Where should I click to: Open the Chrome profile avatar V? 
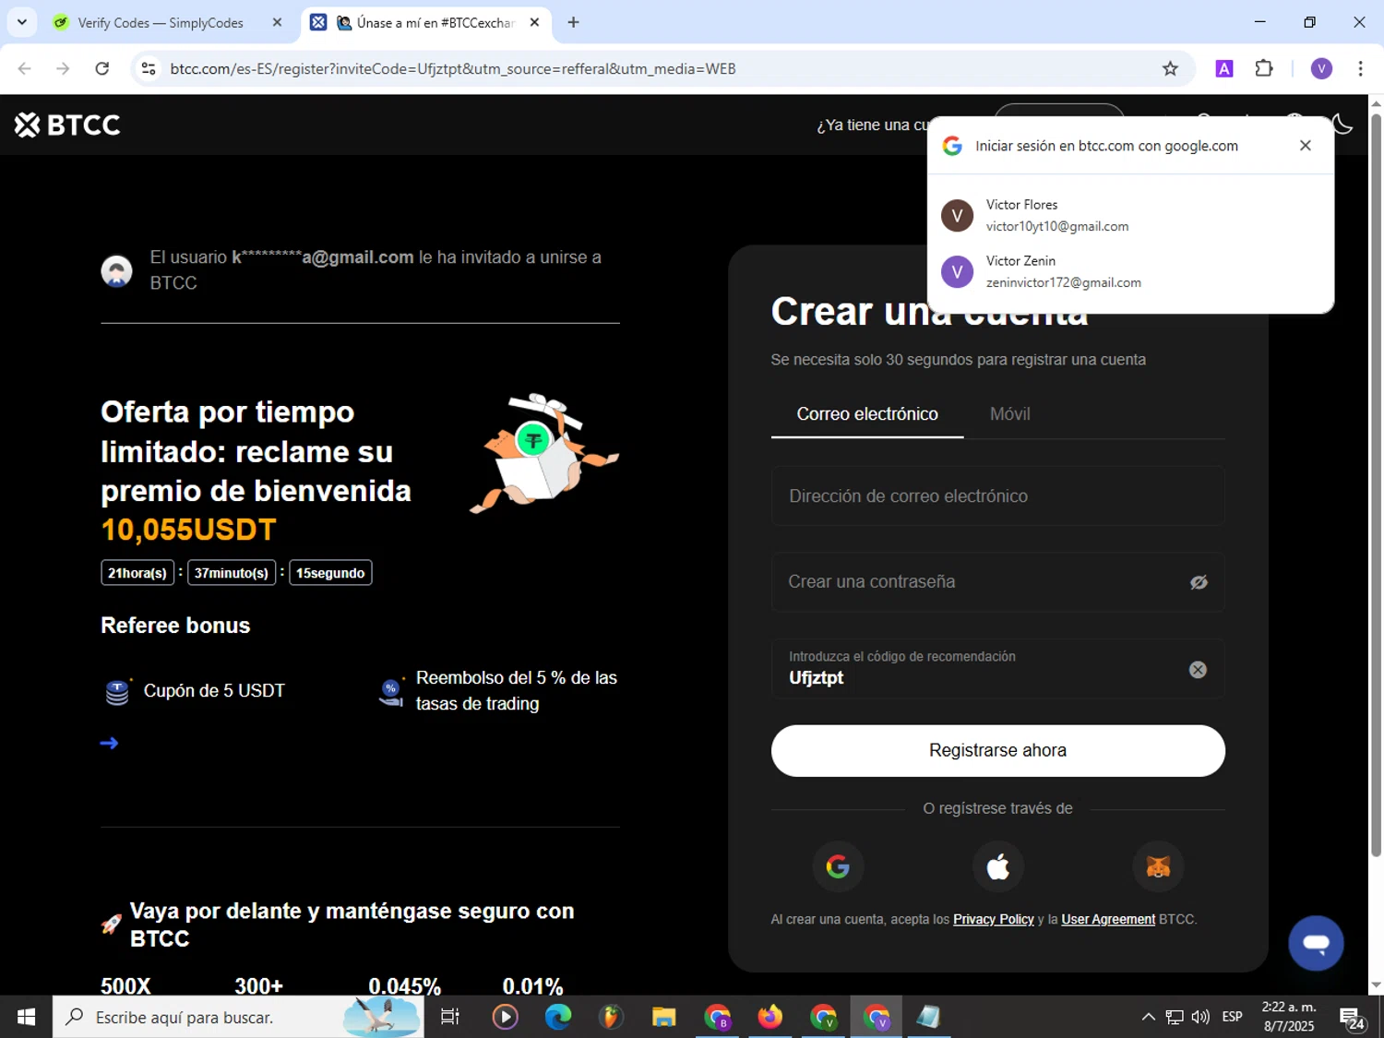pyautogui.click(x=1321, y=68)
